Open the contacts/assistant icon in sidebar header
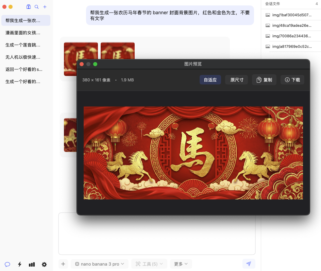The height and width of the screenshot is (271, 321). pos(29,7)
